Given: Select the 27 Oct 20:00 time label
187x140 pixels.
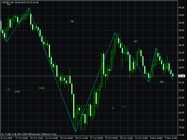Looking at the screenshot, I should pos(96,138).
